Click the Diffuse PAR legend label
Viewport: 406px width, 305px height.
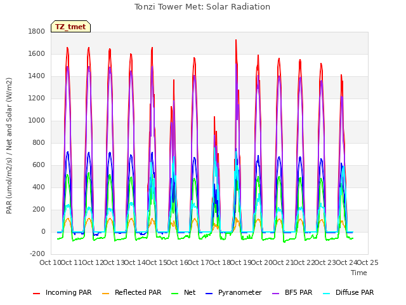click(x=355, y=292)
